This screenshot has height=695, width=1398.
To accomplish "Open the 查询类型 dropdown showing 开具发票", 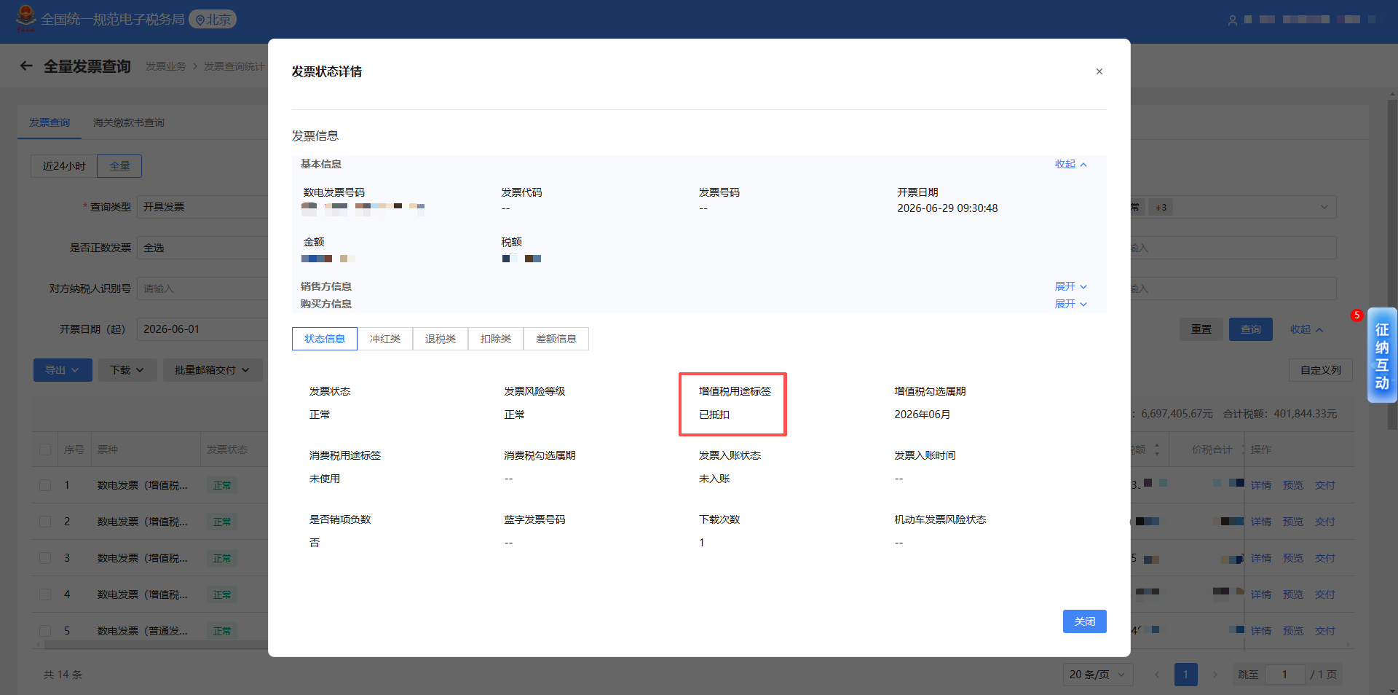I will [203, 207].
